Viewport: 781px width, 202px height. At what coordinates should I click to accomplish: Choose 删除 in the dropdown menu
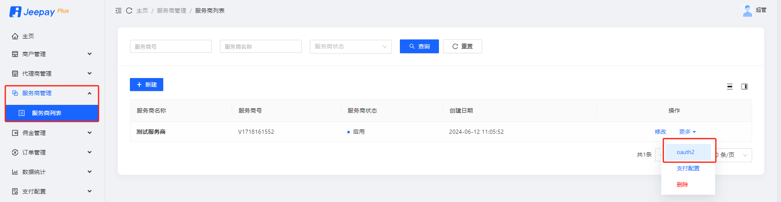tap(682, 185)
